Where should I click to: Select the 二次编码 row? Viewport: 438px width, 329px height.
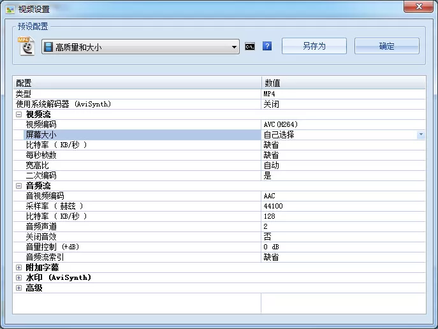tap(219, 175)
